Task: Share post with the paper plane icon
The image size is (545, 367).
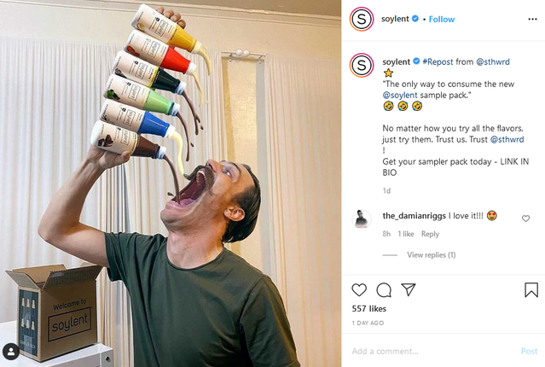Action: [409, 289]
